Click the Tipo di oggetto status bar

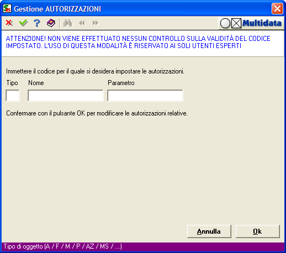click(143, 246)
